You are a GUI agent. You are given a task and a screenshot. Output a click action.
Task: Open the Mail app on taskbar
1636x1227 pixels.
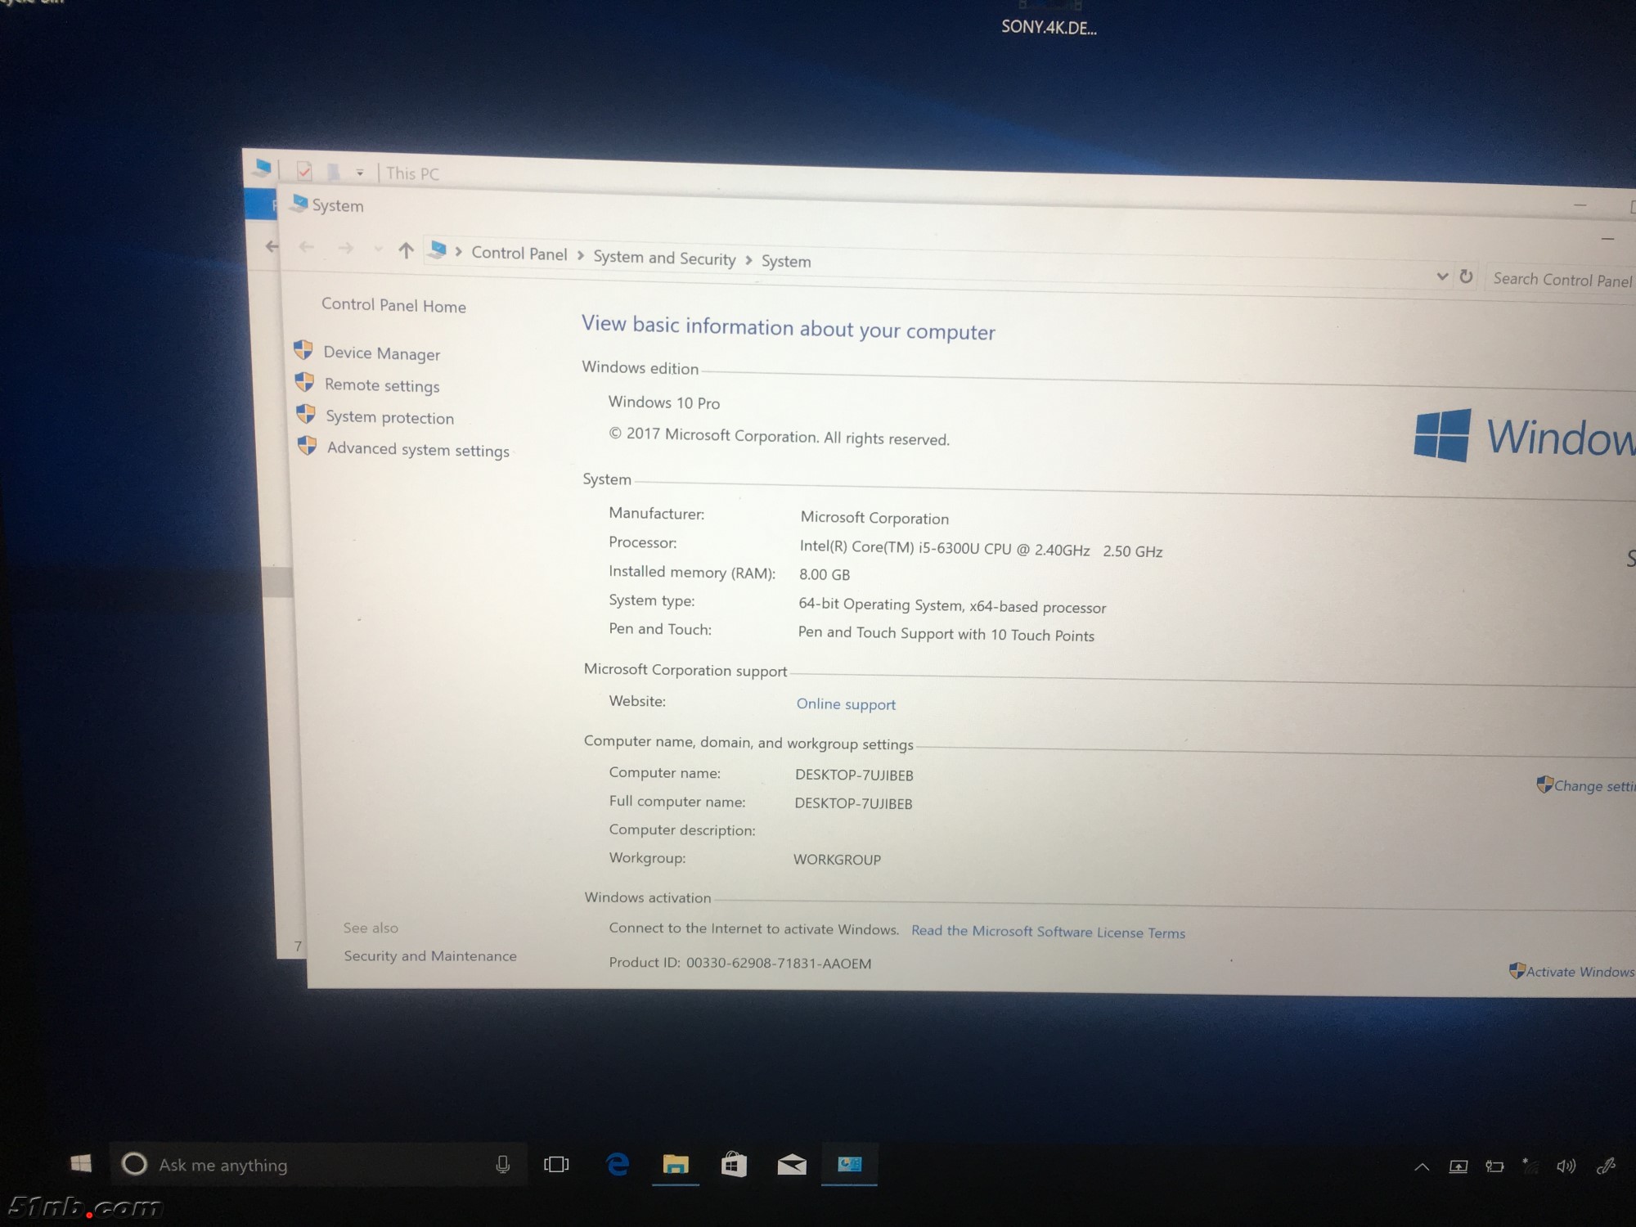coord(792,1164)
